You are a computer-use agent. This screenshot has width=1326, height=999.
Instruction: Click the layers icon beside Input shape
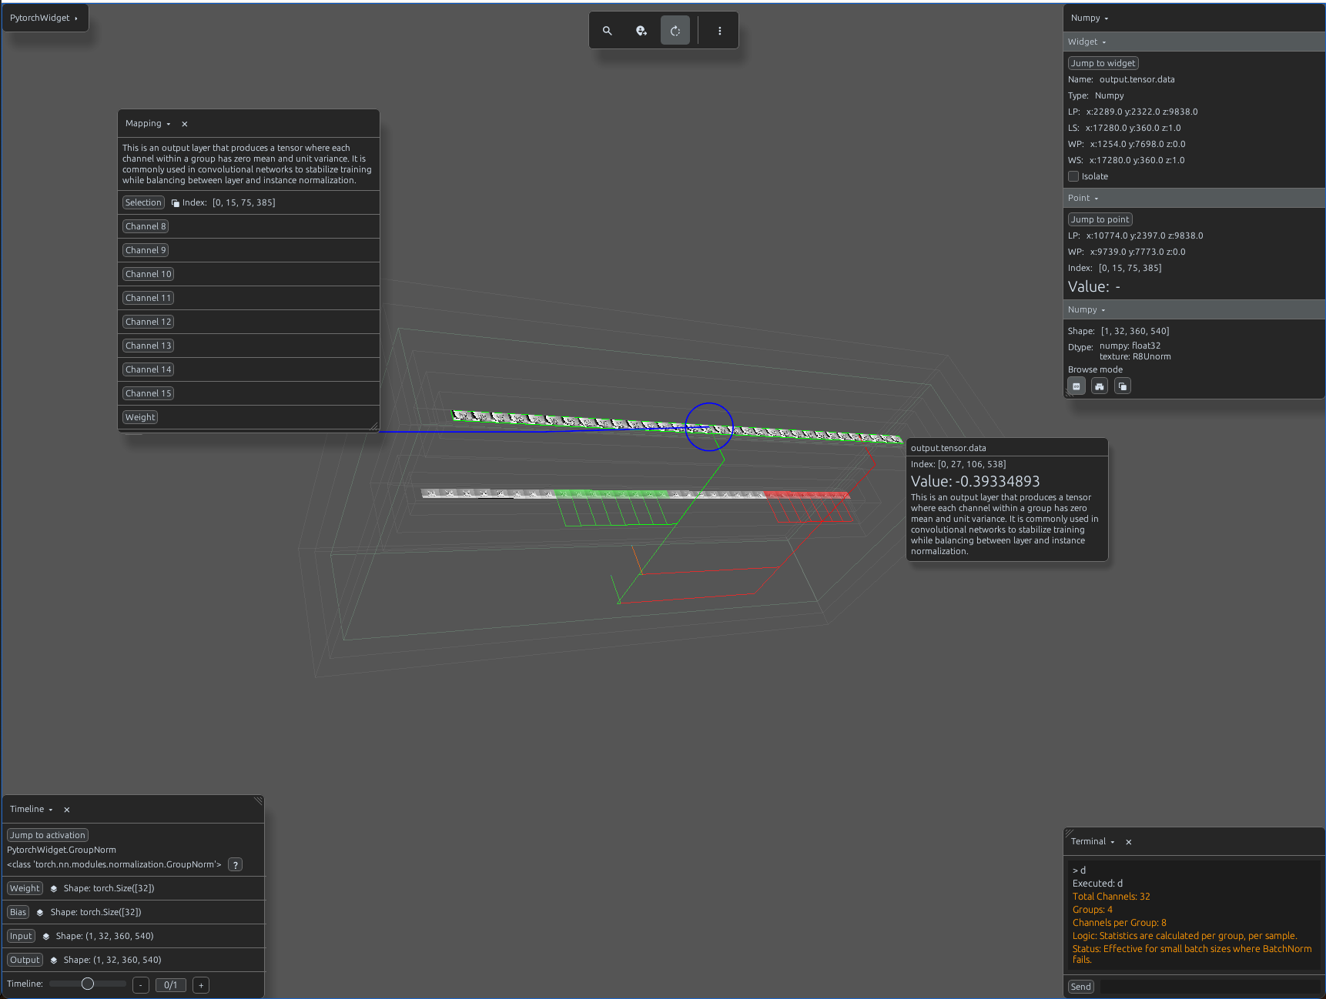point(46,937)
